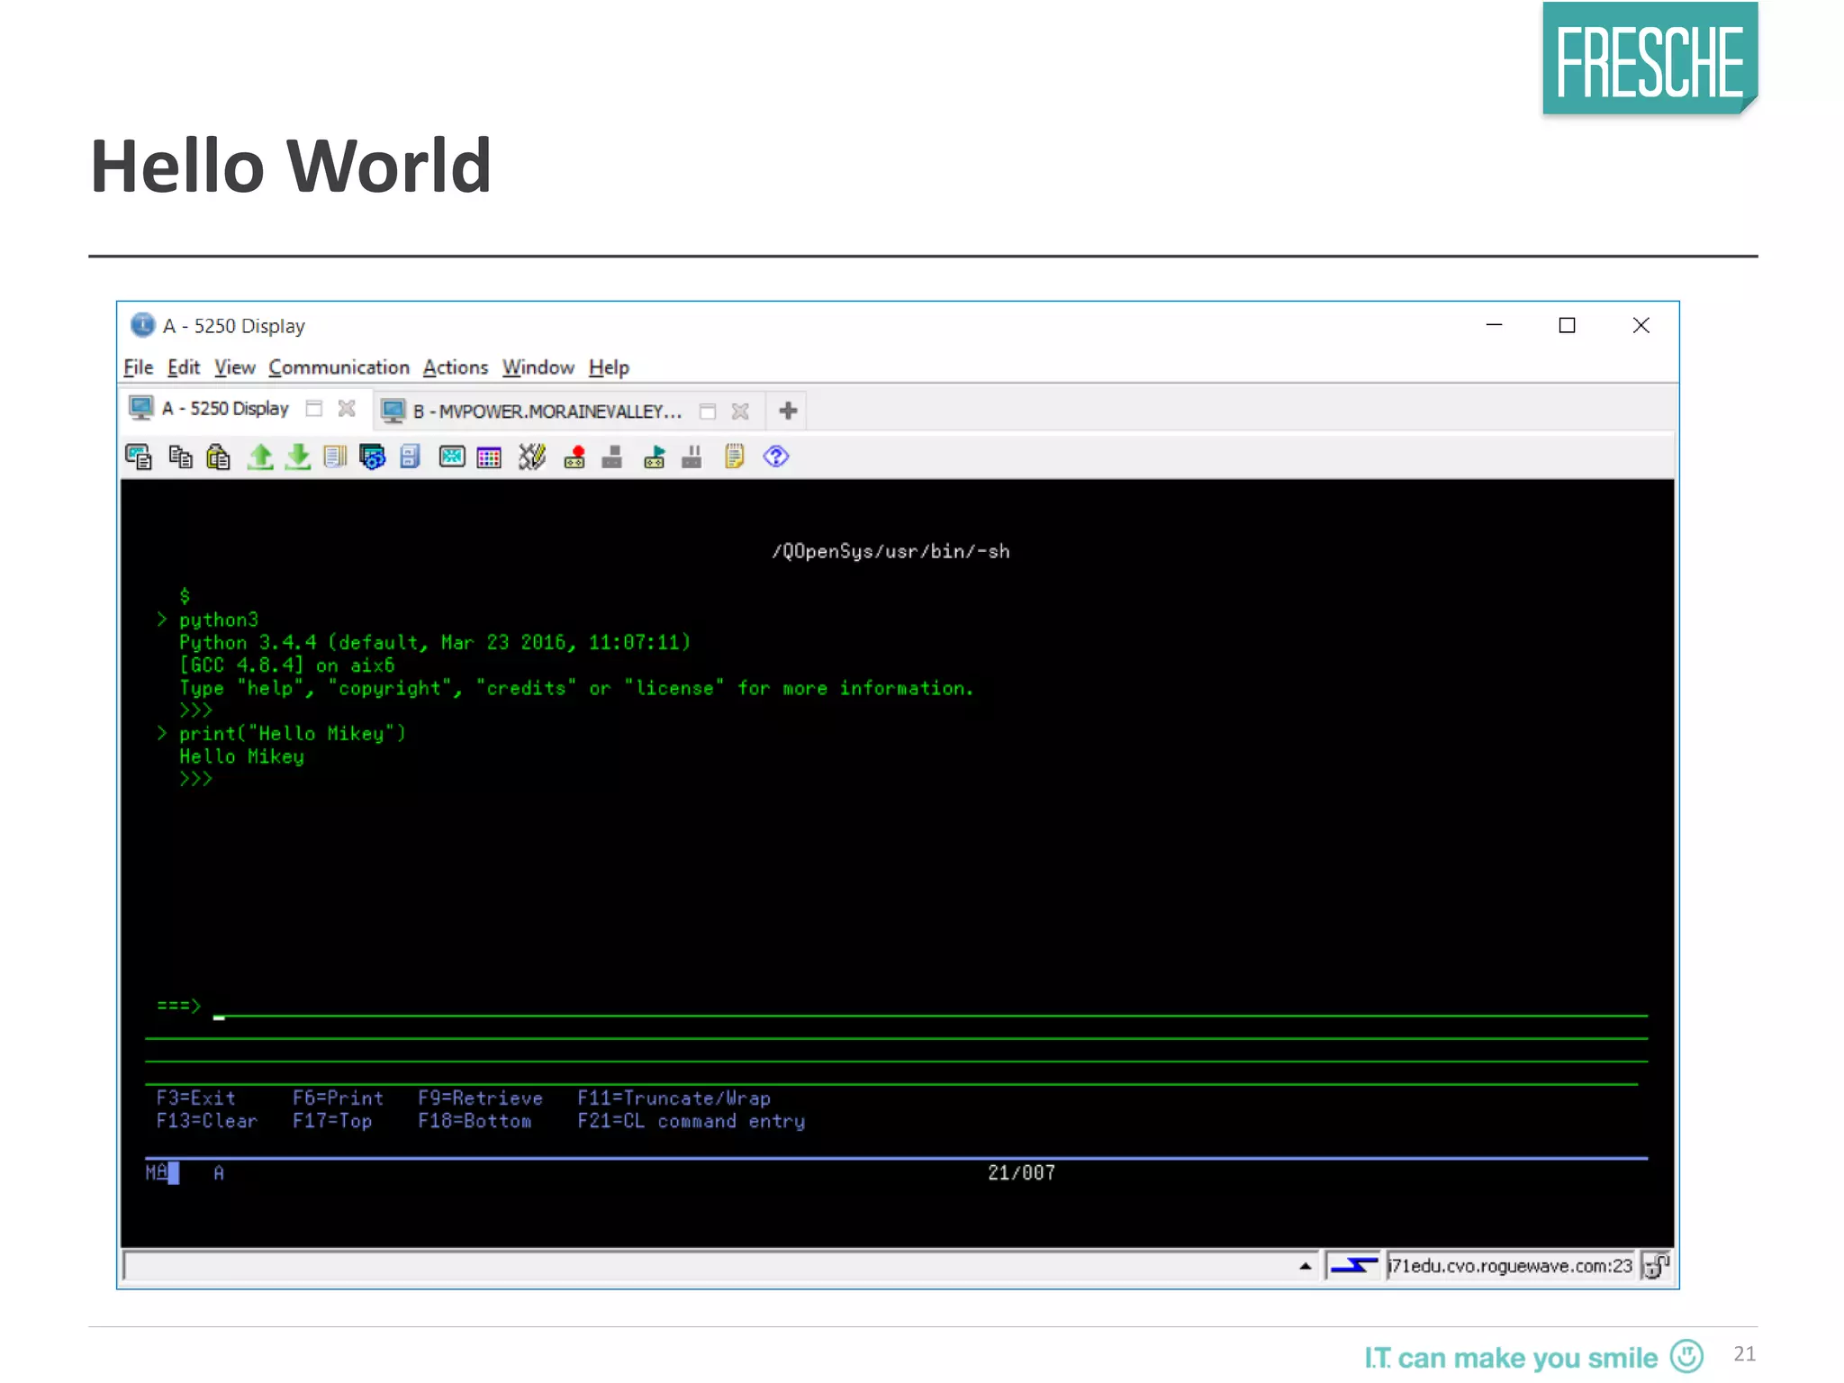Detach the A - 5250 Display tab window
Image resolution: width=1844 pixels, height=1383 pixels.
314,409
